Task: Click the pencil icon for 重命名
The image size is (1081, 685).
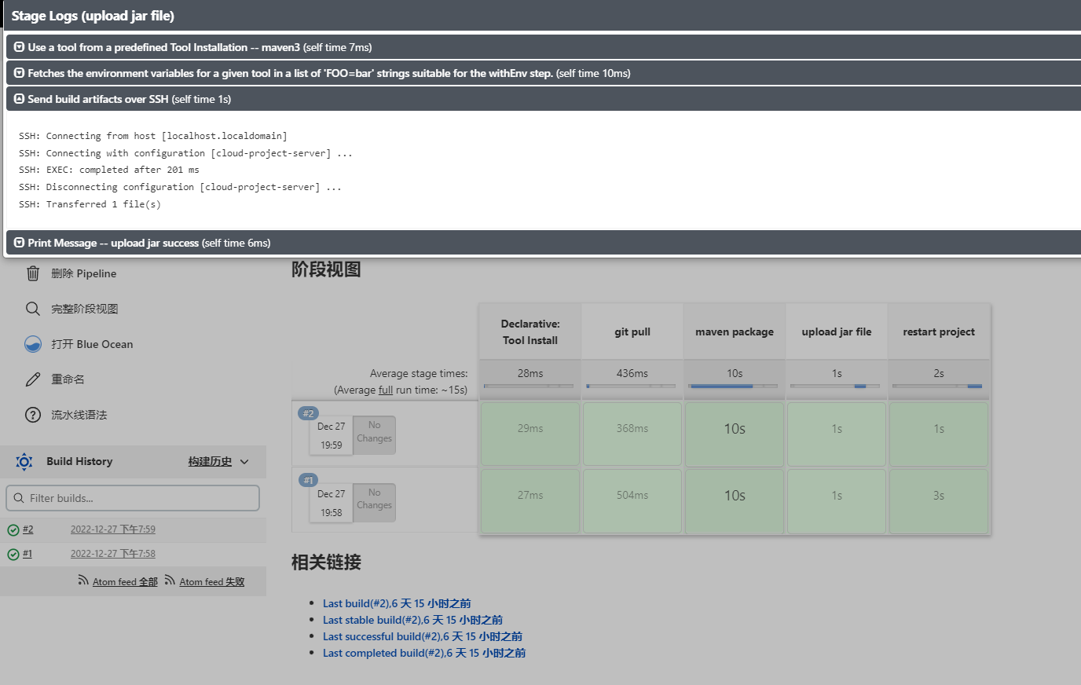Action: pyautogui.click(x=33, y=379)
